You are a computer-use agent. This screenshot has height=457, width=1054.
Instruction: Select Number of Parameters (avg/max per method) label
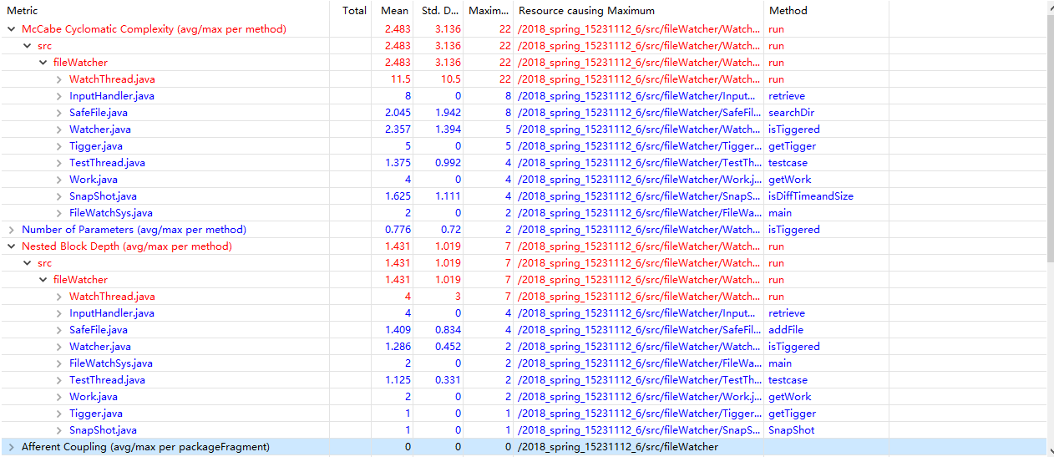click(134, 230)
